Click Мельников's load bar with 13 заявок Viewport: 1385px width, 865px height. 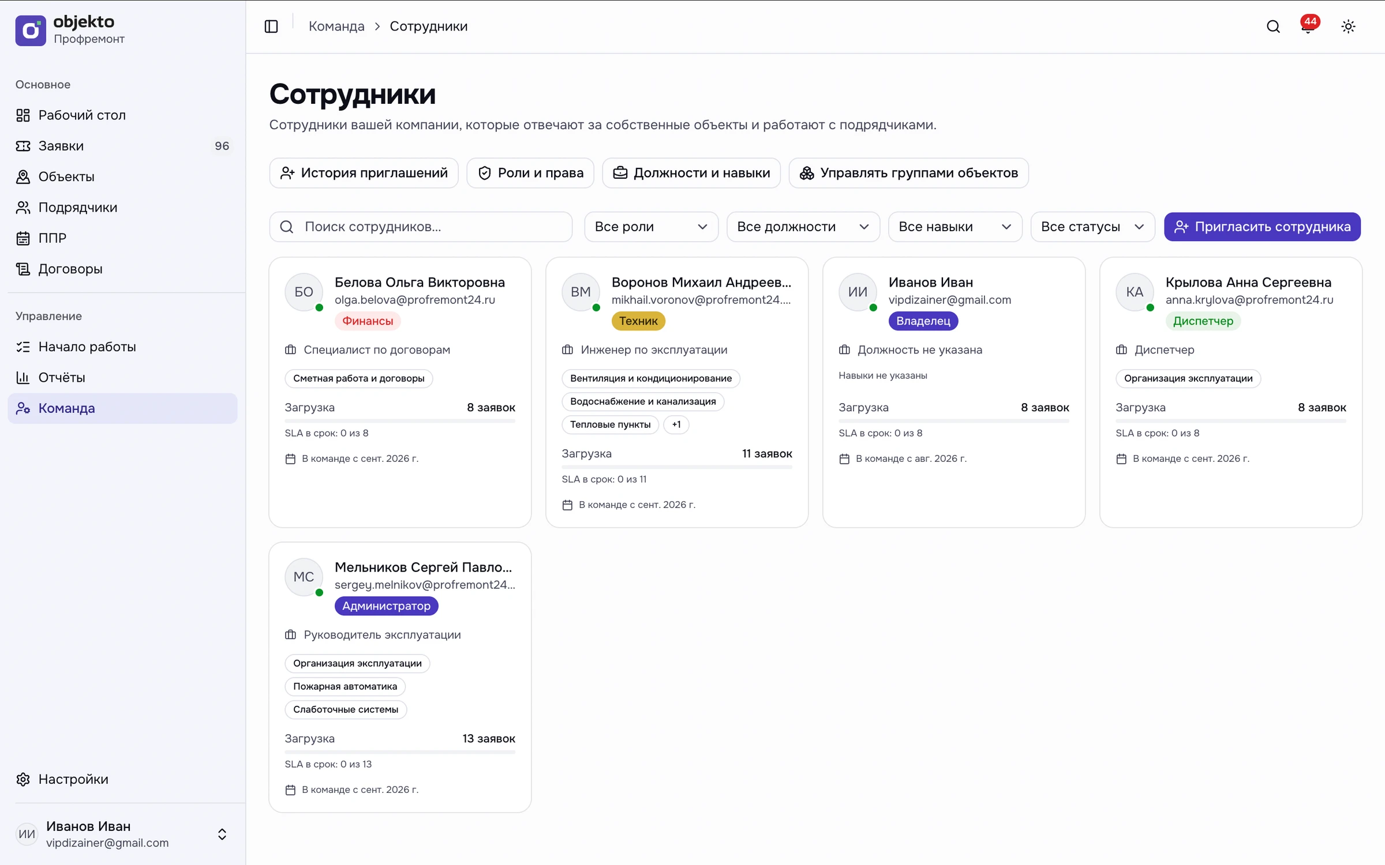pyautogui.click(x=400, y=751)
